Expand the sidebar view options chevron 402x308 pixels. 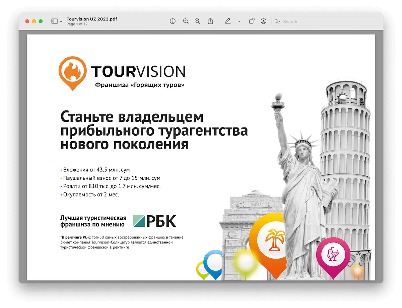[x=61, y=21]
